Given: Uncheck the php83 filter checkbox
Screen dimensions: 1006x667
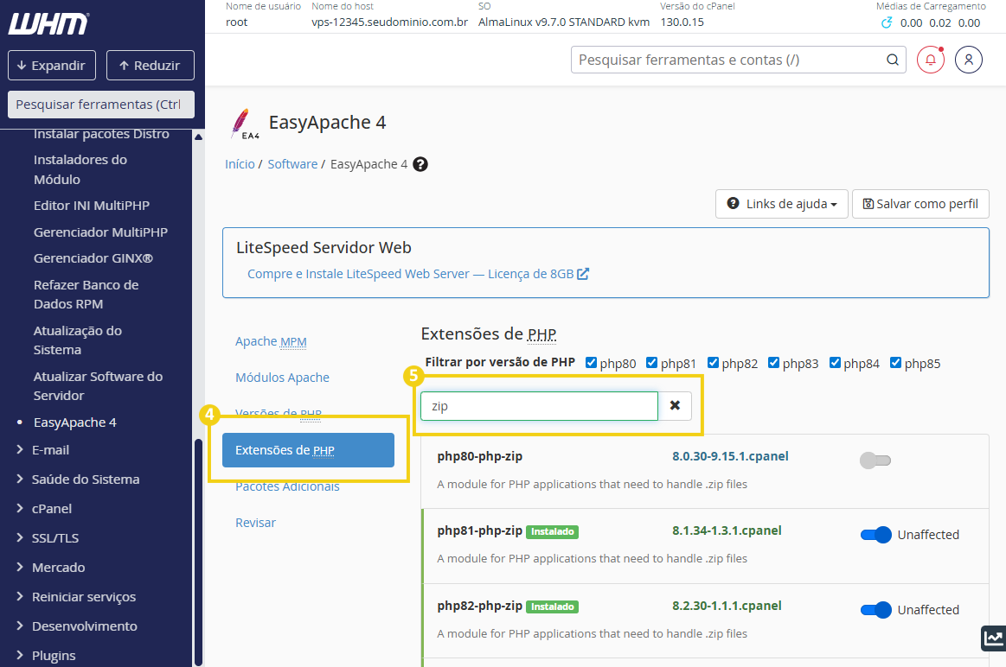Looking at the screenshot, I should pyautogui.click(x=773, y=362).
